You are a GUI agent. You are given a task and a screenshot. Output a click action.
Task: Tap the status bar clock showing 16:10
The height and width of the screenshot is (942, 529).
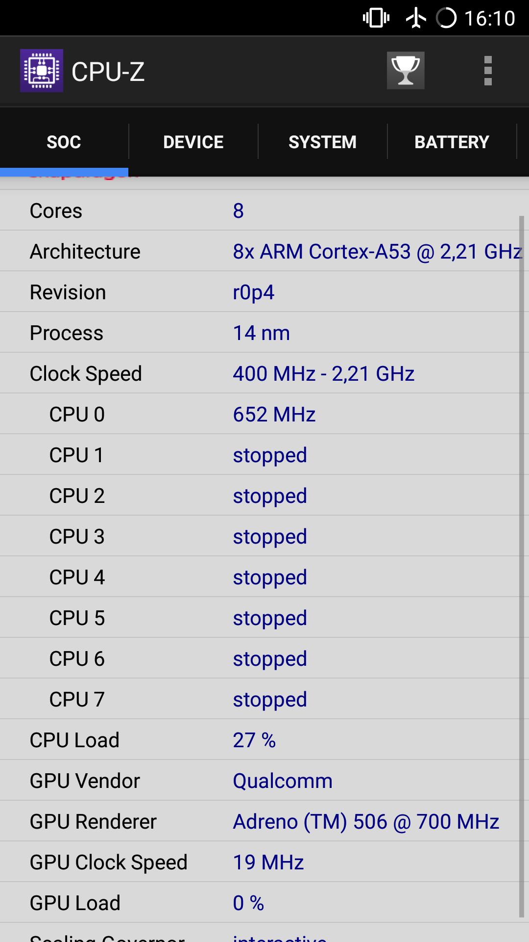click(489, 18)
